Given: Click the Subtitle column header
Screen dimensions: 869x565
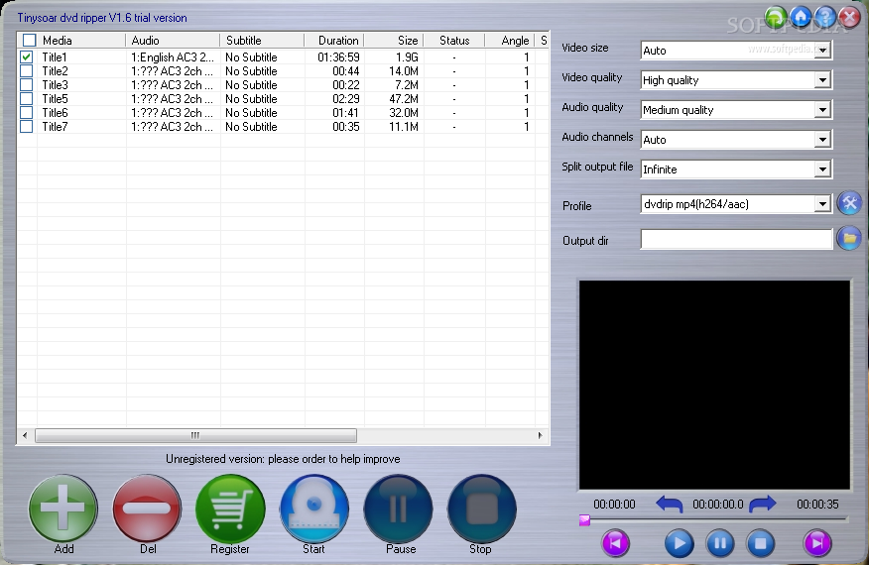Looking at the screenshot, I should (262, 40).
